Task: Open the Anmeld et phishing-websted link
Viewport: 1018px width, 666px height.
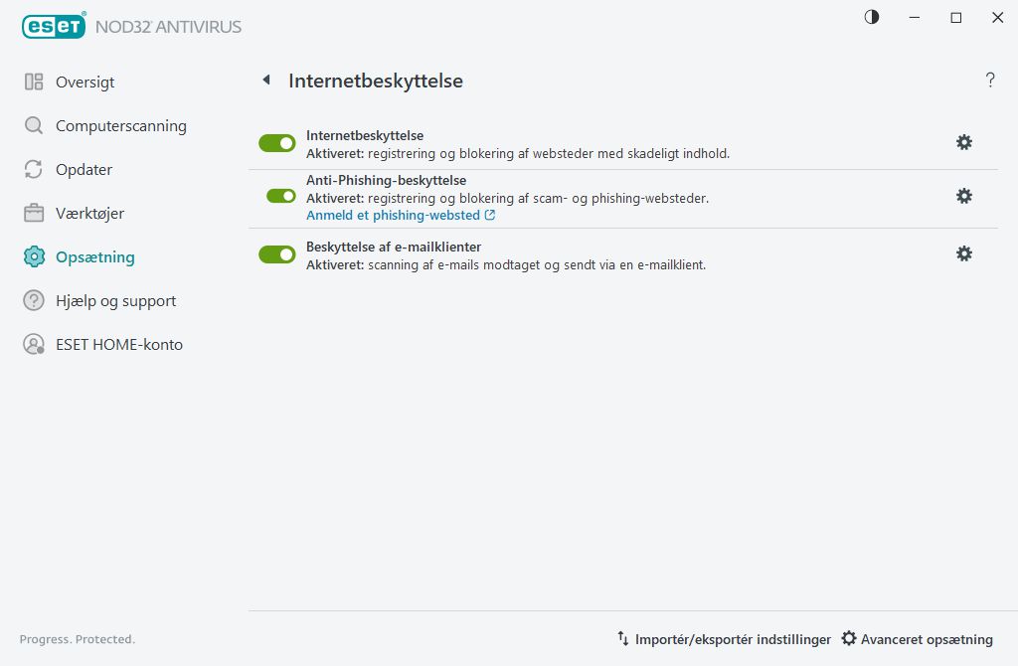Action: tap(395, 215)
